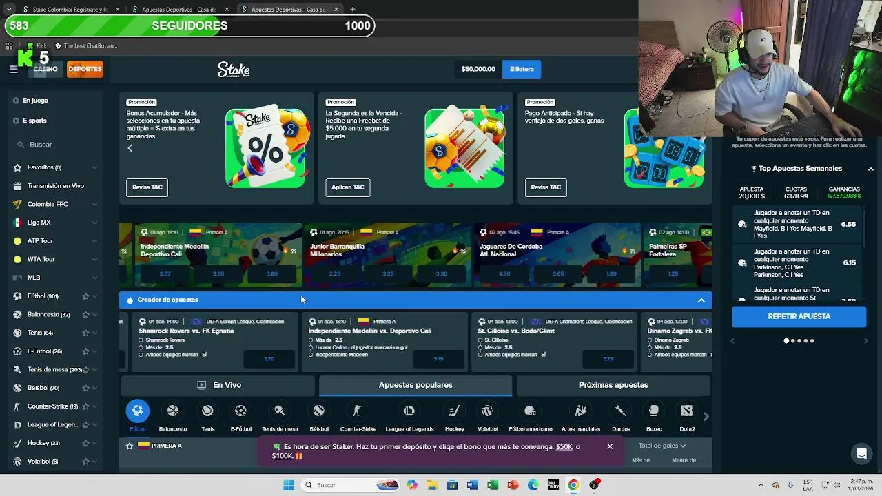882x496 pixels.
Task: Open the live chat support bubble
Action: pos(861,453)
